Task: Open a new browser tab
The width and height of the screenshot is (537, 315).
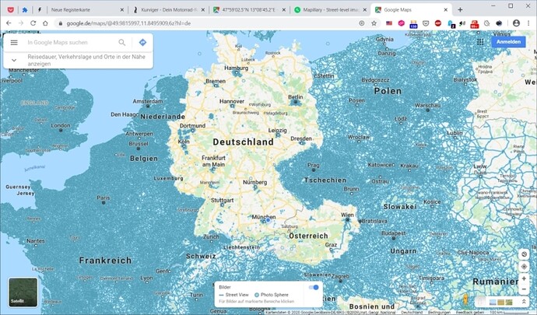Action: pyautogui.click(x=460, y=10)
